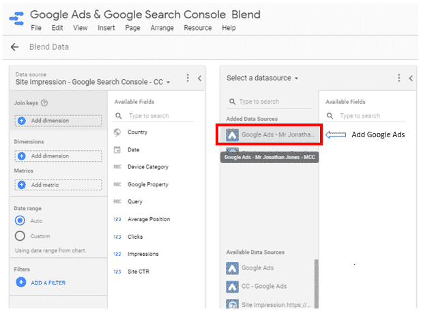Click the calendar icon beside Date
Screen dimensions: 421x318
pos(117,149)
